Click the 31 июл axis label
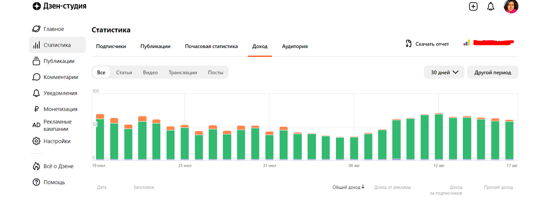The height and width of the screenshot is (208, 544). (x=269, y=166)
